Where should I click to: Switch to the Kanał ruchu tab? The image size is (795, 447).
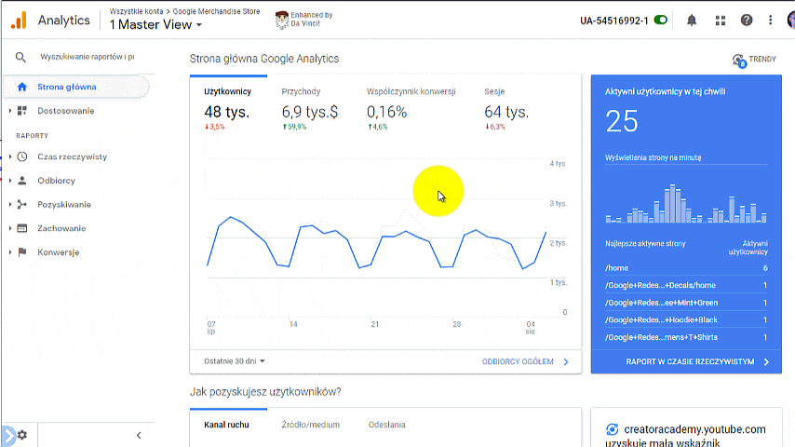pos(226,425)
